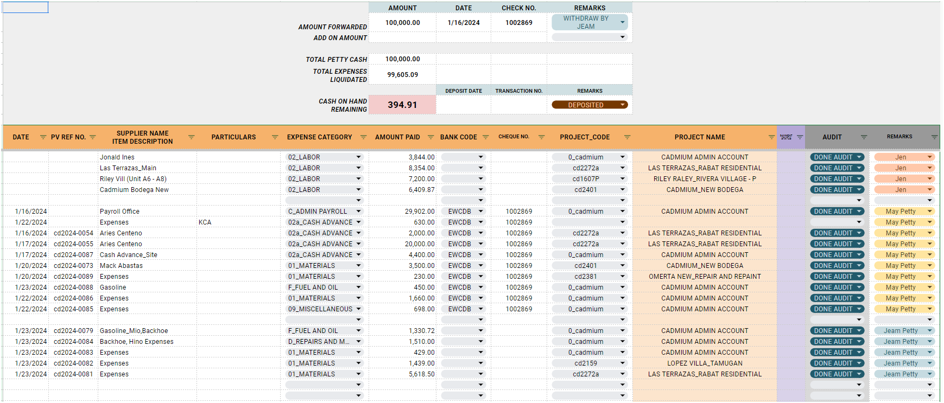Select the amount paid 6,409.87 cell
This screenshot has height=403, width=944.
(x=402, y=190)
